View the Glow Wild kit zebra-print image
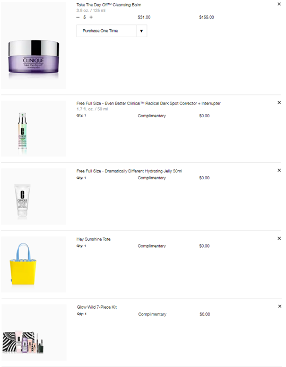This screenshot has width=286, height=367. 34,333
